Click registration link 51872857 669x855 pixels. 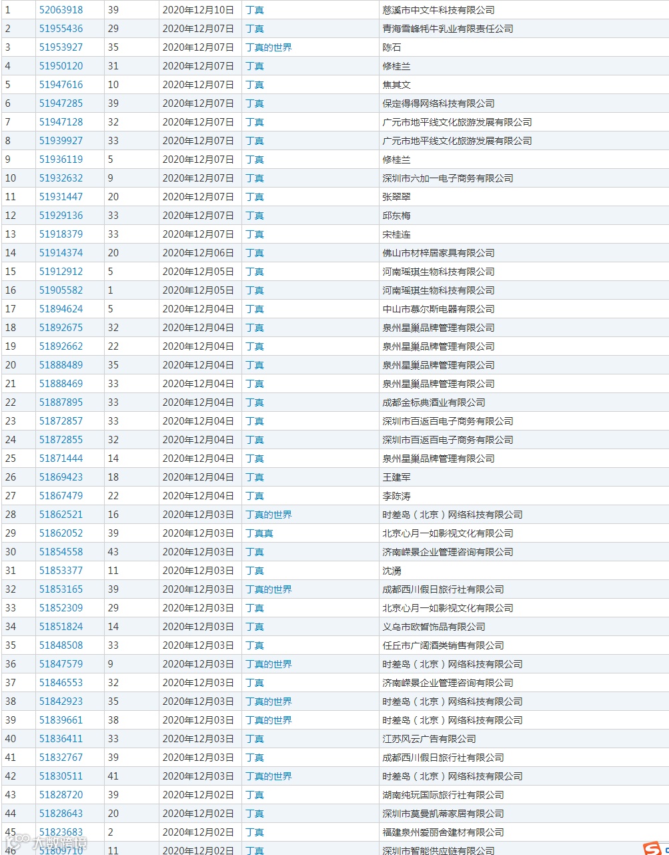[61, 421]
